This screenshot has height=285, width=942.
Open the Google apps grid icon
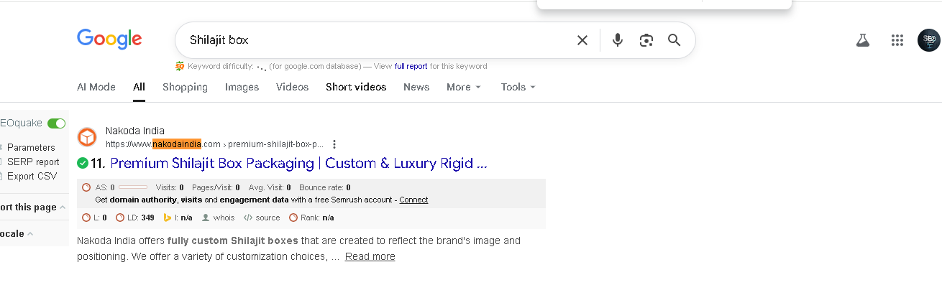(x=897, y=40)
